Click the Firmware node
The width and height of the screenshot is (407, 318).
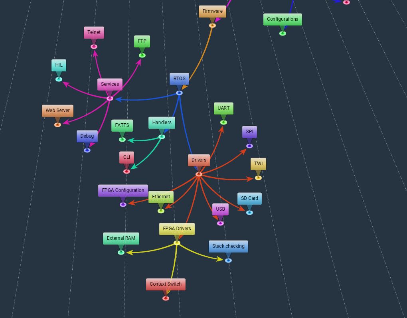(212, 11)
